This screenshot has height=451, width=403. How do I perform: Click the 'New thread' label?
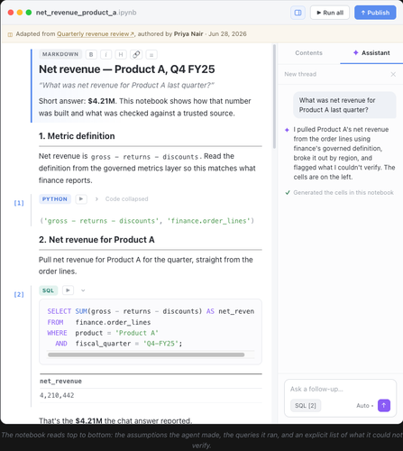pyautogui.click(x=300, y=74)
